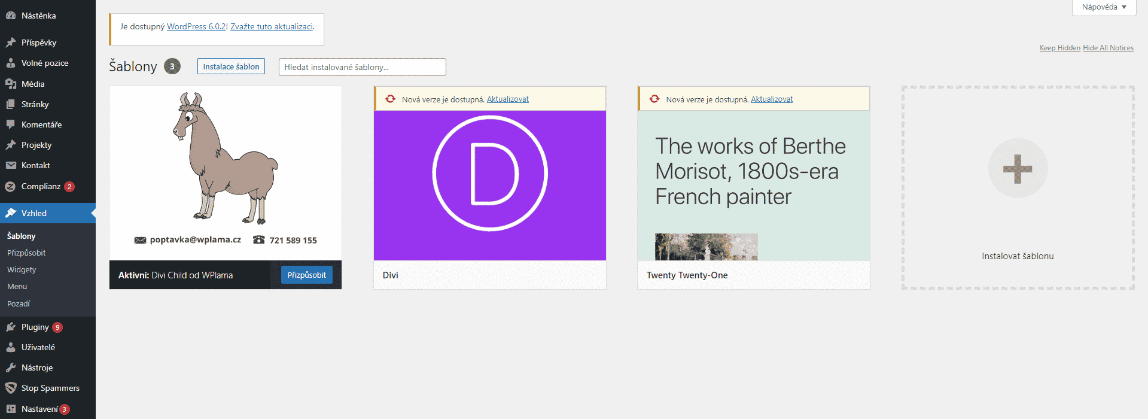This screenshot has width=1148, height=419.
Task: Click the Média library icon
Action: tap(11, 84)
